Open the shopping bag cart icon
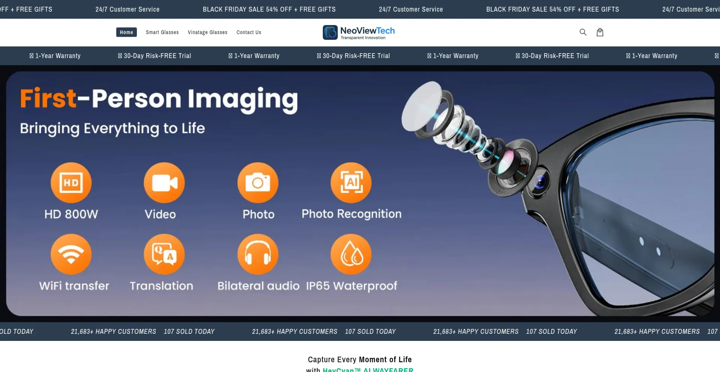The height and width of the screenshot is (372, 720). click(x=600, y=32)
